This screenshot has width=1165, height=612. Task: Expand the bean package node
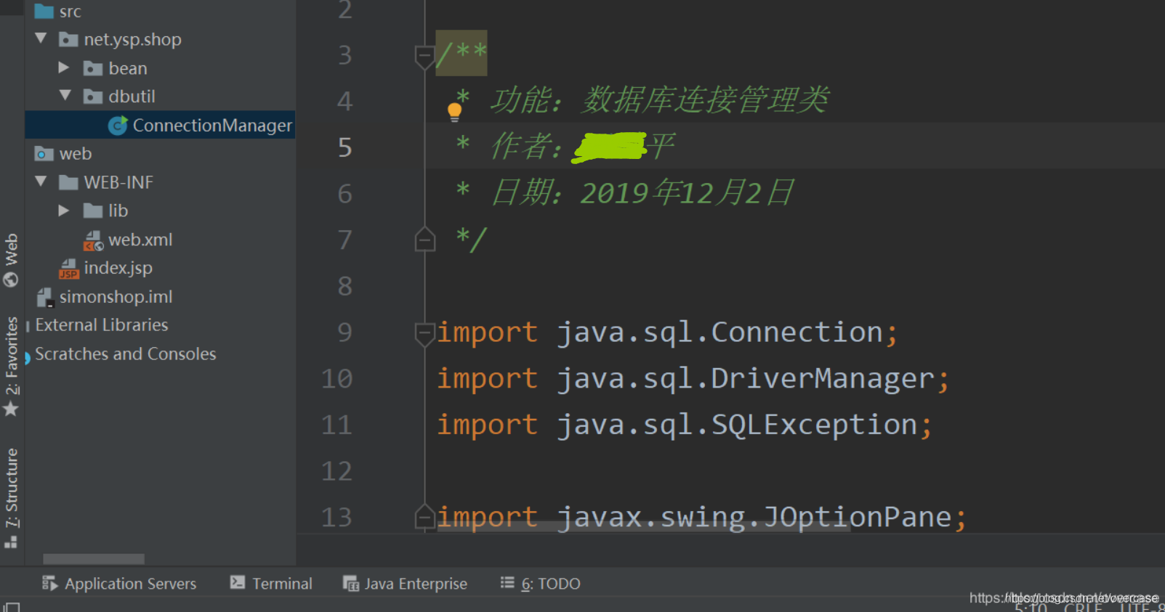[64, 68]
